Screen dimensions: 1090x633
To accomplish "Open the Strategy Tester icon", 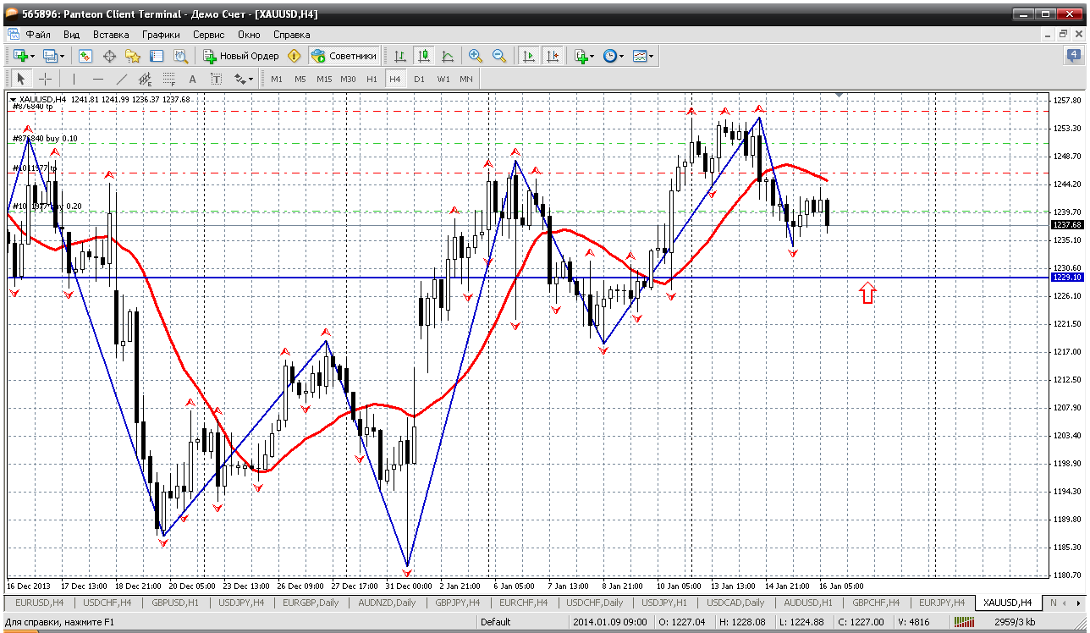I will 180,56.
